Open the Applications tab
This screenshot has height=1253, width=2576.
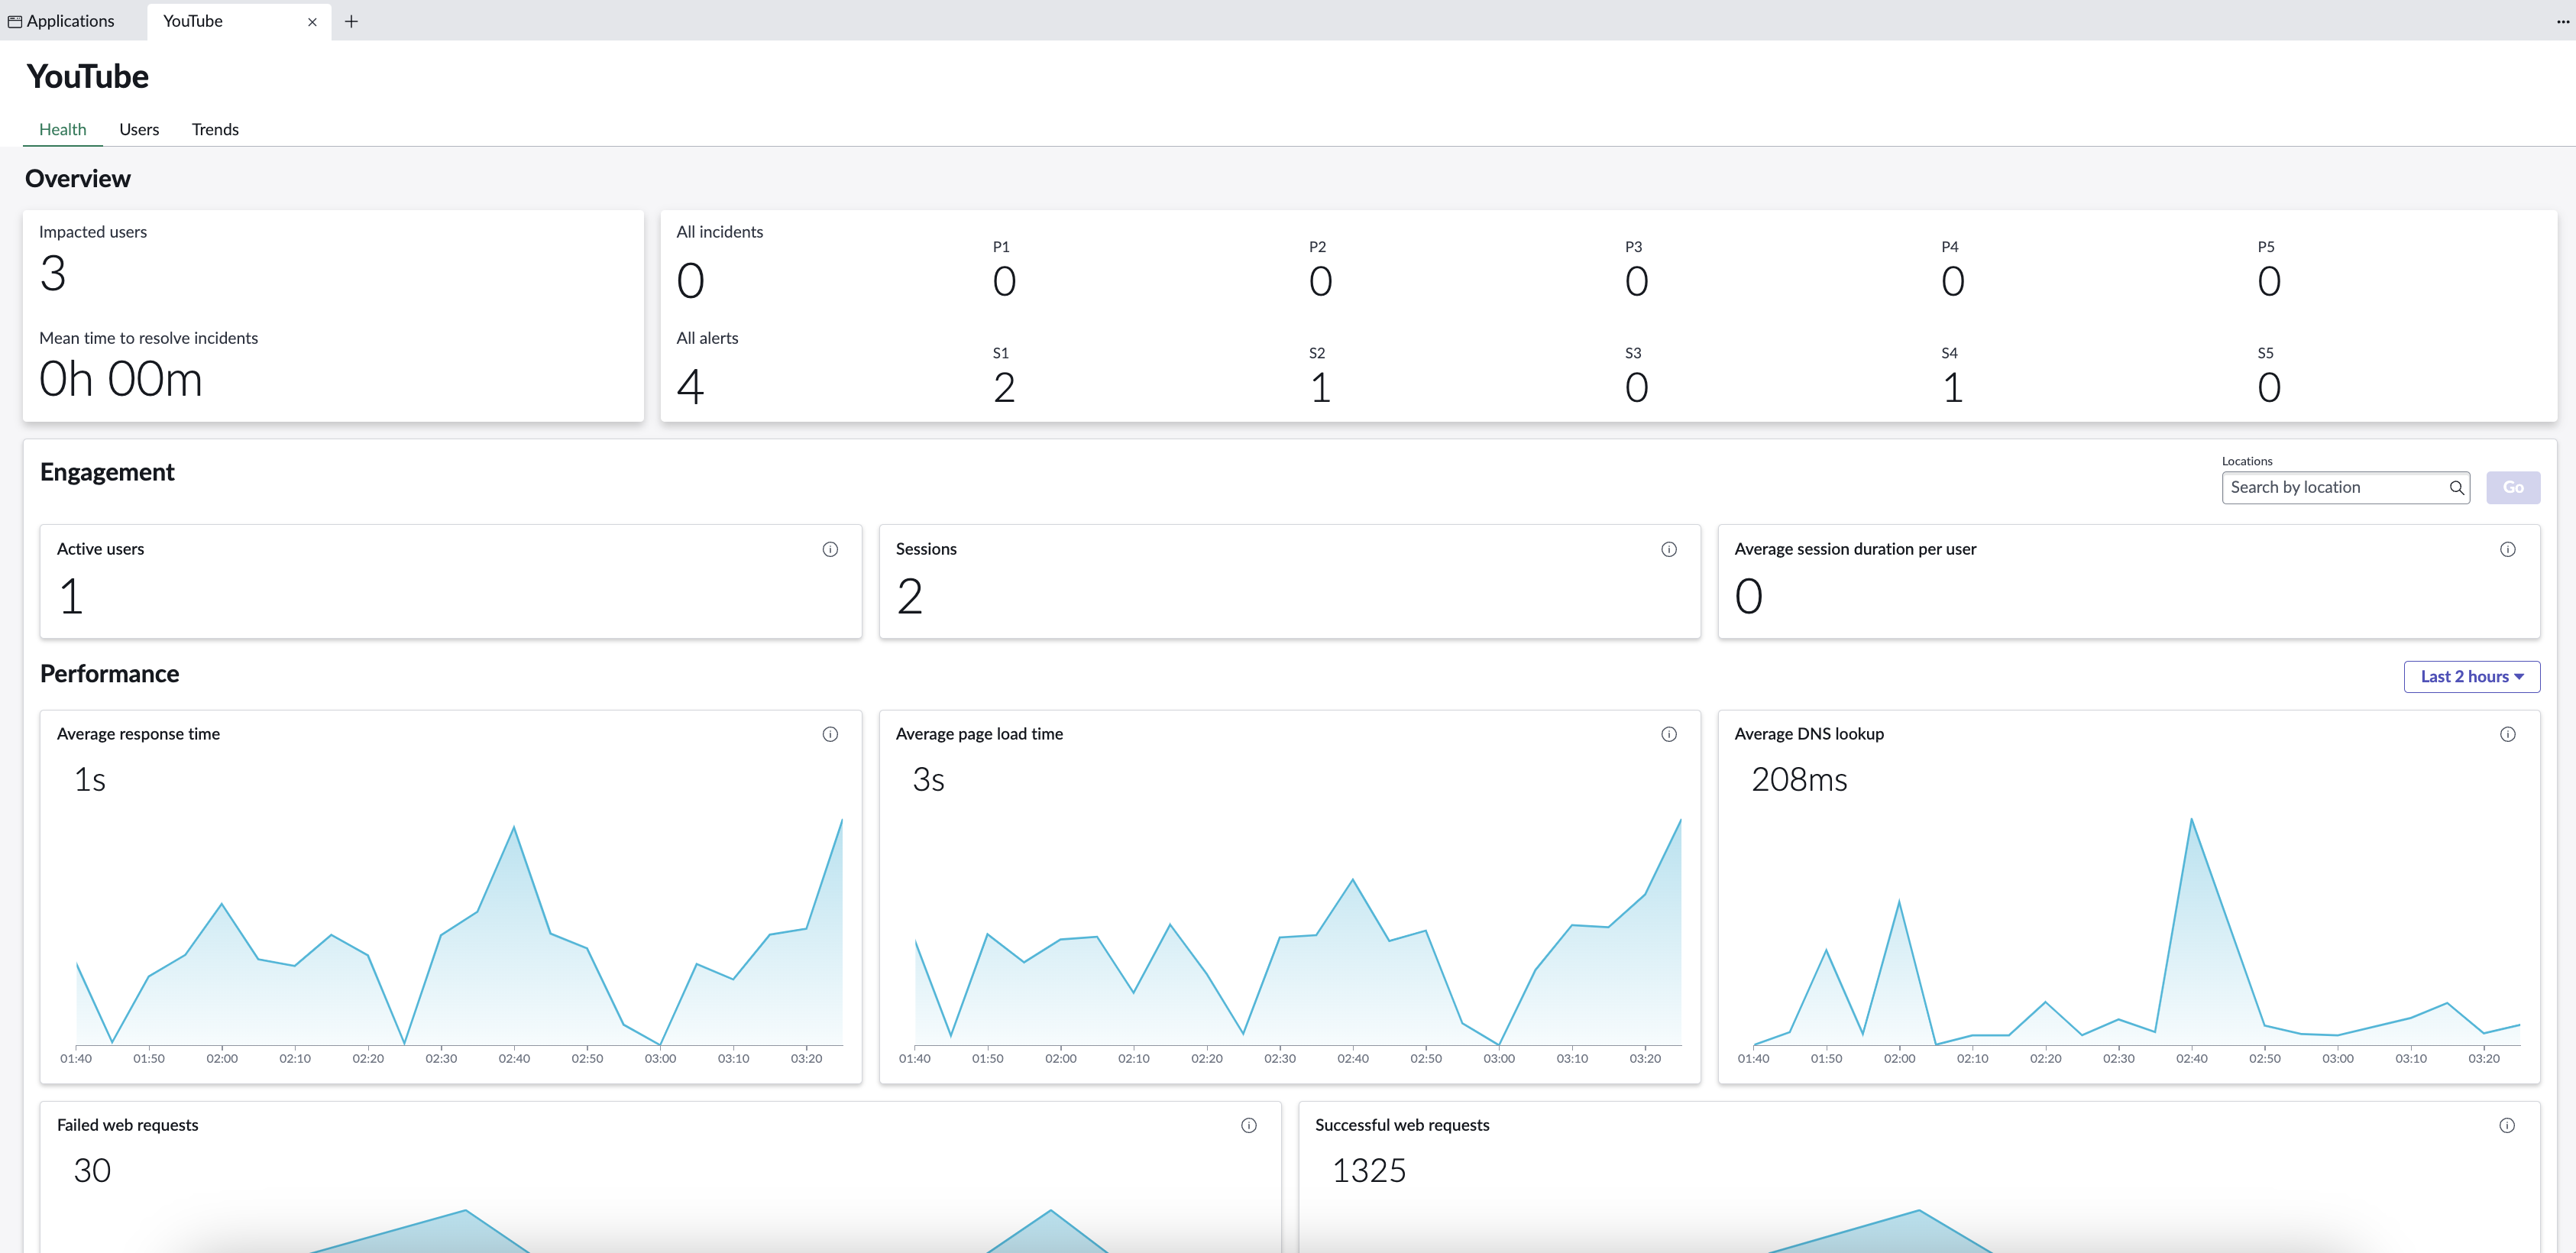point(61,21)
